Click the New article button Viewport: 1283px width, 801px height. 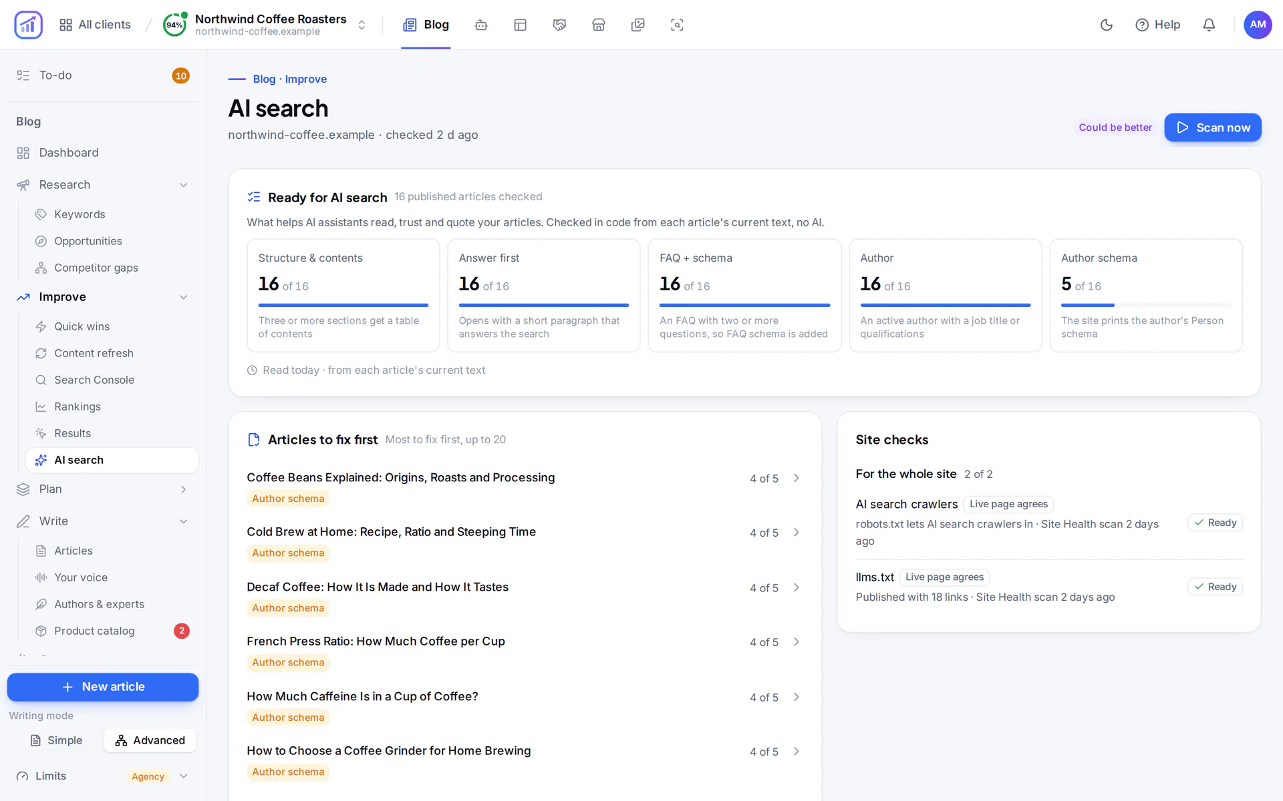[x=103, y=687]
